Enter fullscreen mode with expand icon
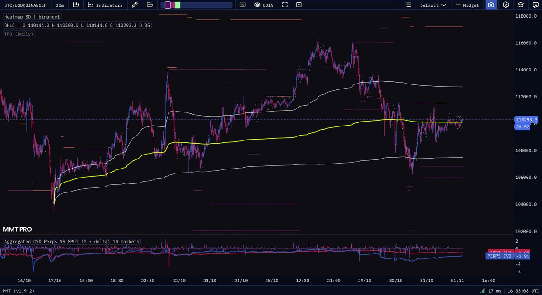The image size is (542, 295). pos(285,5)
